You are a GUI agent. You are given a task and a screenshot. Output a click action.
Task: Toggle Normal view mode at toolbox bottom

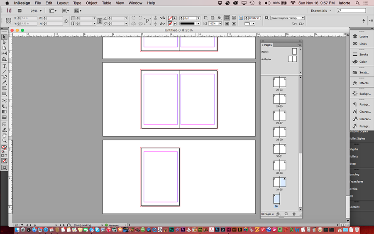click(x=4, y=167)
